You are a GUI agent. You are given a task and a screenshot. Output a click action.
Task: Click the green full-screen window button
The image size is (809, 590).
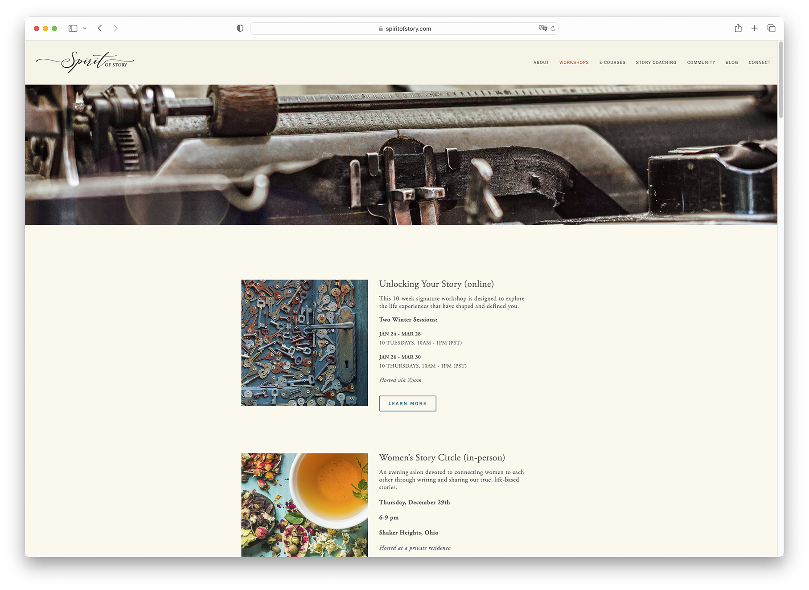(54, 28)
